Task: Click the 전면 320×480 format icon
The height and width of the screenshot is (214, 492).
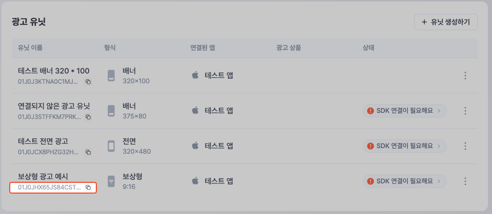Action: 111,146
